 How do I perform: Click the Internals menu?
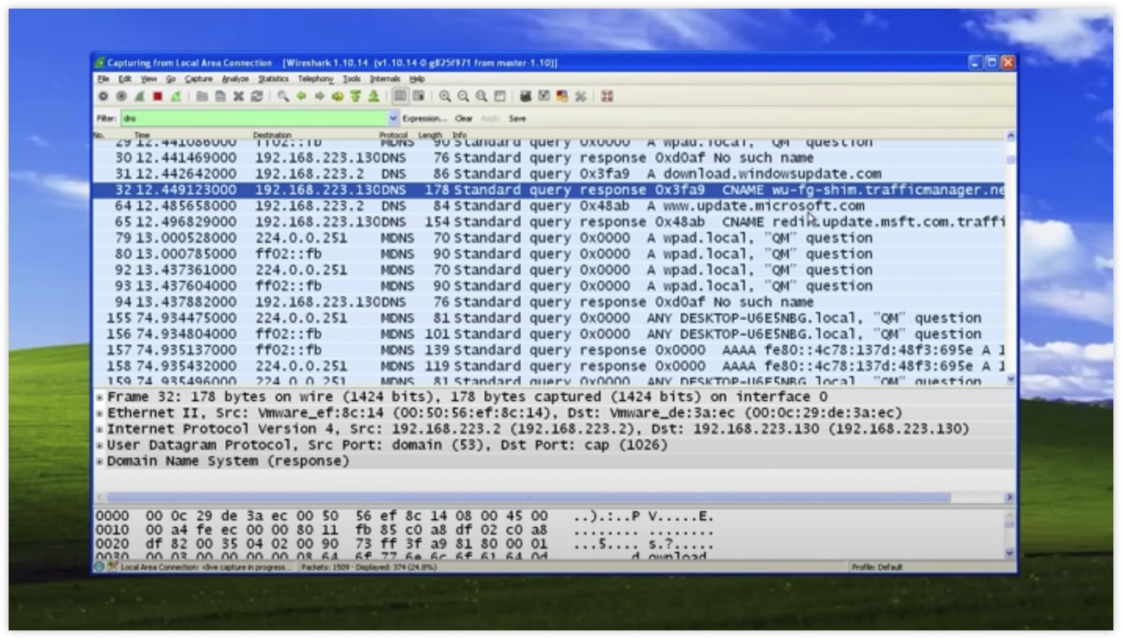point(385,78)
